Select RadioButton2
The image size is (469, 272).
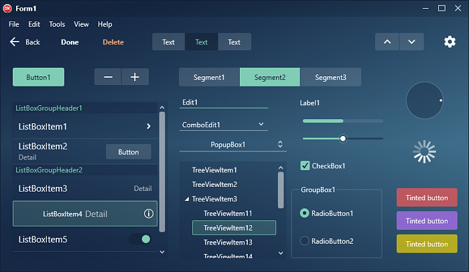click(305, 241)
